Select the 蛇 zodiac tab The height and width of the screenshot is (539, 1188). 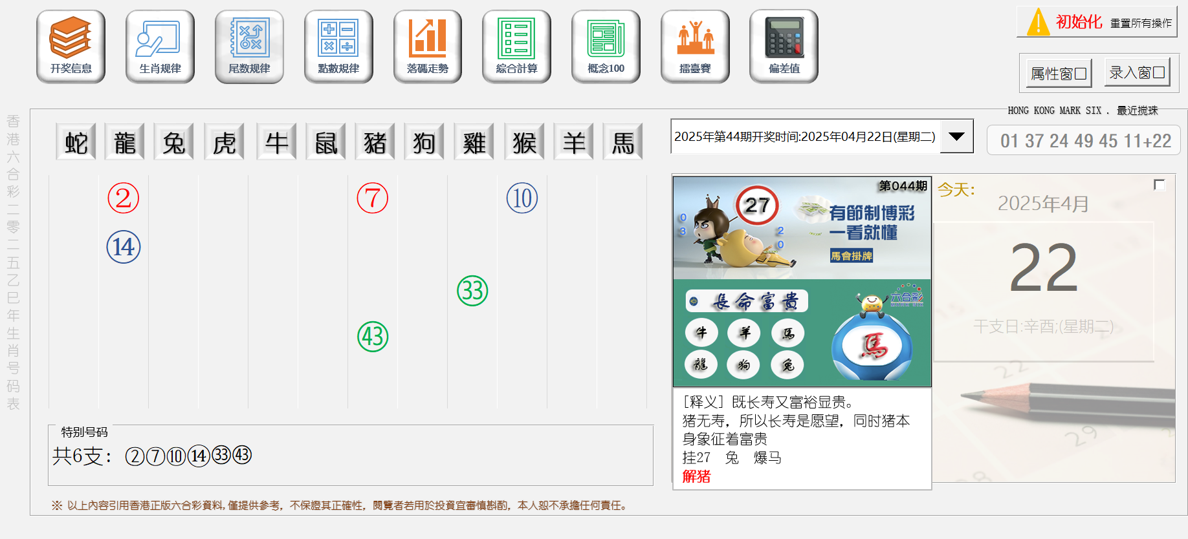pos(76,142)
